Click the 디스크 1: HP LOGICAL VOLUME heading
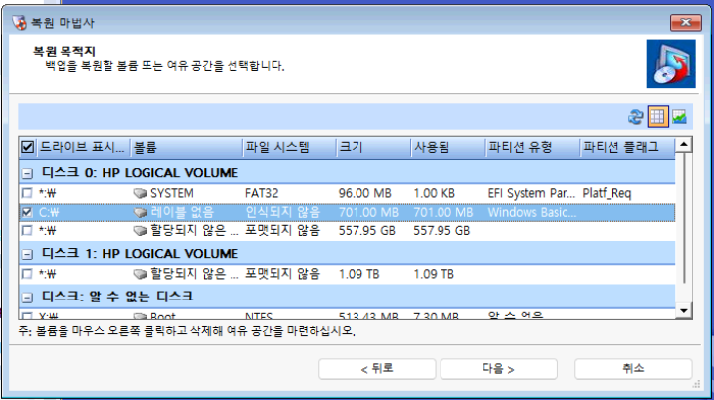 140,253
